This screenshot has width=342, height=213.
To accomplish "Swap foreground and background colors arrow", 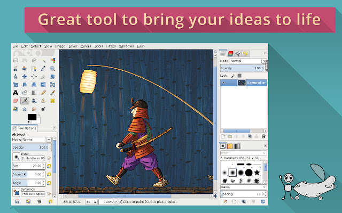I will coord(39,115).
